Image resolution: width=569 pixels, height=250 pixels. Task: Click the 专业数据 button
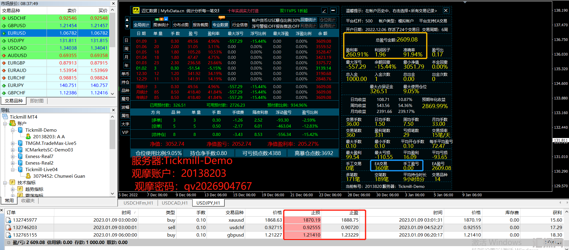coord(220,25)
